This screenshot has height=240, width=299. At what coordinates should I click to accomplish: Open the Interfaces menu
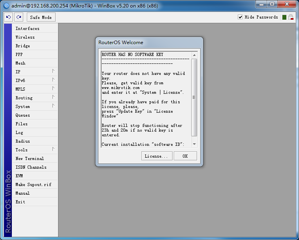[35, 28]
